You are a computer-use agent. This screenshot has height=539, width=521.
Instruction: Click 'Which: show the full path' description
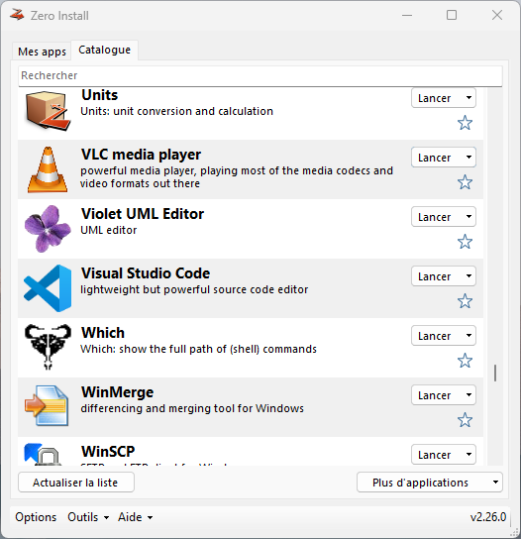(x=198, y=349)
